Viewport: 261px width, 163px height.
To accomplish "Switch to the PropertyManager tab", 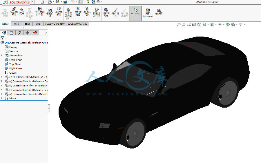I will pos(12,33).
